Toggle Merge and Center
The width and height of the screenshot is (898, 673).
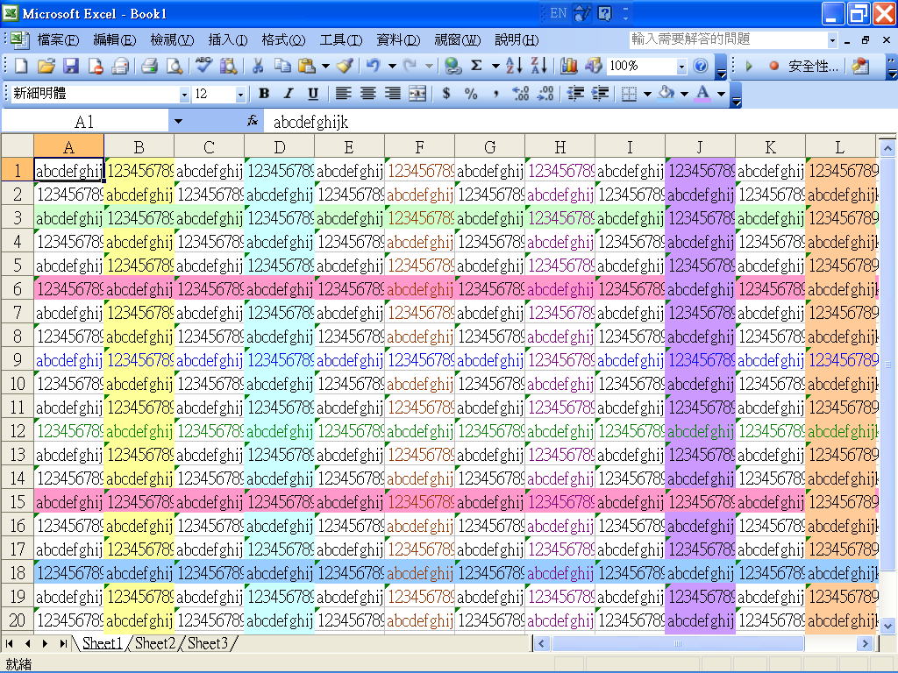click(417, 94)
